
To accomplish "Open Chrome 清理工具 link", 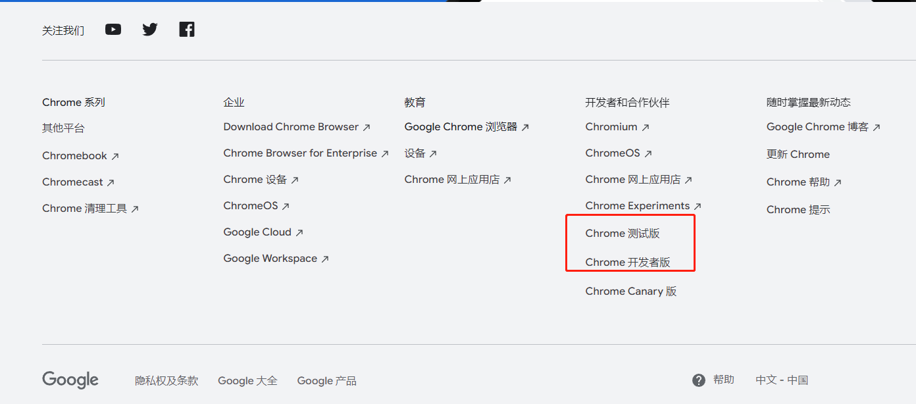I will 84,209.
